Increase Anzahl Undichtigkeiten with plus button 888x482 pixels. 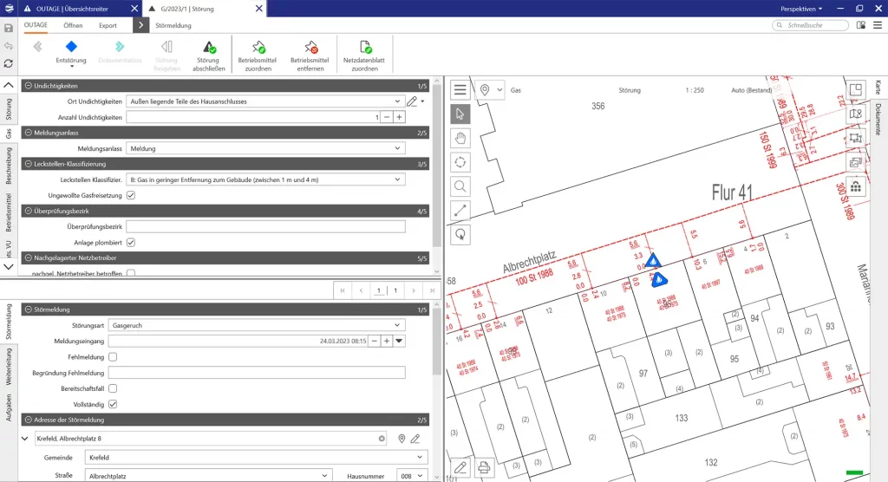coord(399,117)
